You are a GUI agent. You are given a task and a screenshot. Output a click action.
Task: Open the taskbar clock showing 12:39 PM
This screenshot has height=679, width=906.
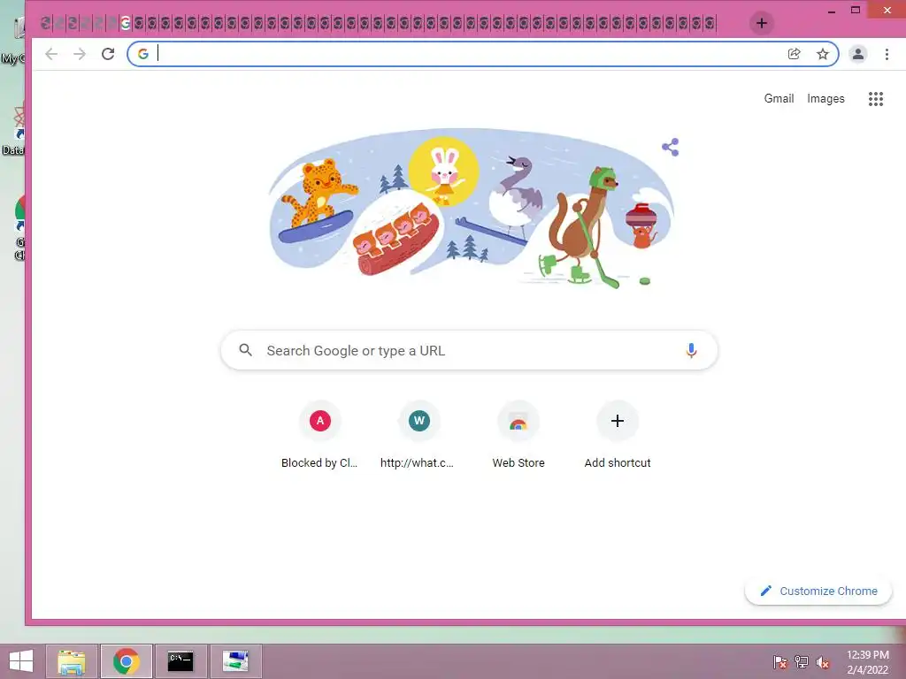pyautogui.click(x=868, y=662)
